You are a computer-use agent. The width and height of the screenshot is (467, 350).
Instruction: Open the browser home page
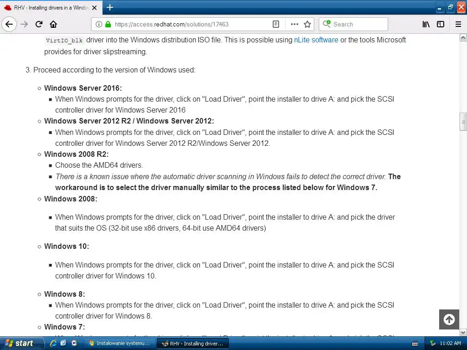pyautogui.click(x=53, y=24)
